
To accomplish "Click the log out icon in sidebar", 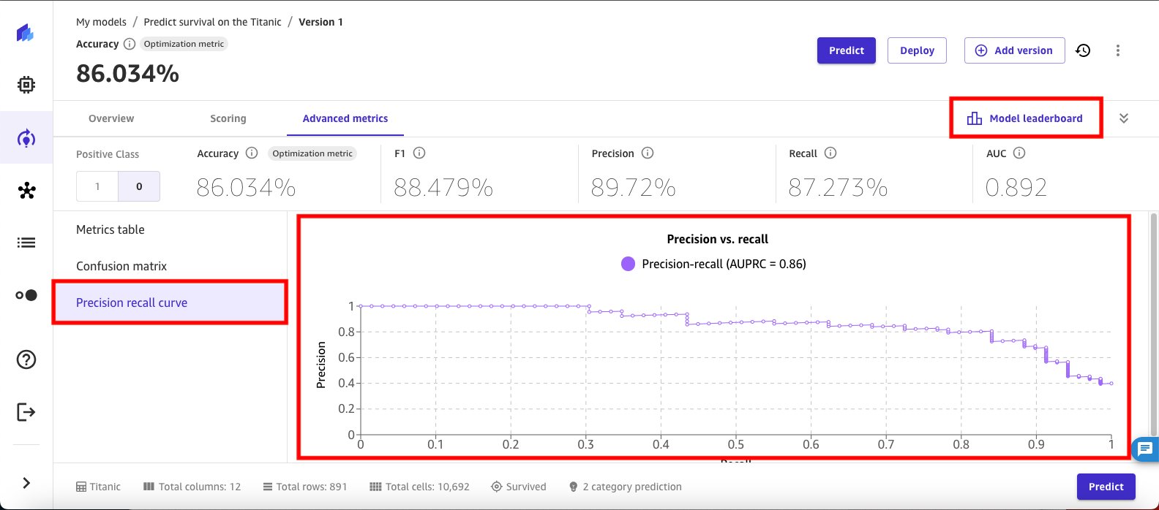I will (26, 412).
